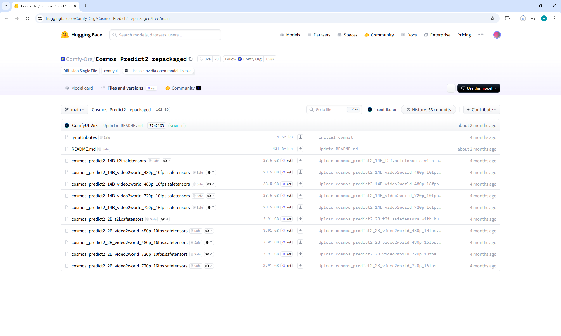The width and height of the screenshot is (561, 336).
Task: Download cosmos_predict2_2B_video2world_720p_16fps.safetensors via its download icon
Action: pyautogui.click(x=300, y=266)
